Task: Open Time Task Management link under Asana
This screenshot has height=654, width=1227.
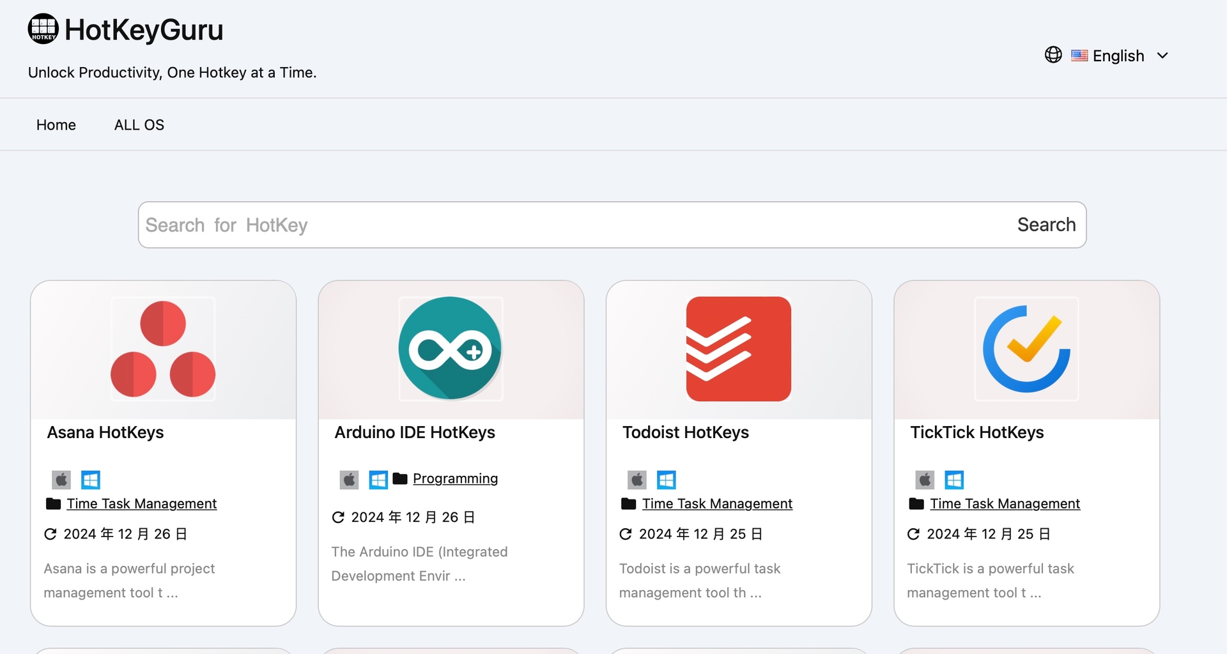Action: [142, 504]
